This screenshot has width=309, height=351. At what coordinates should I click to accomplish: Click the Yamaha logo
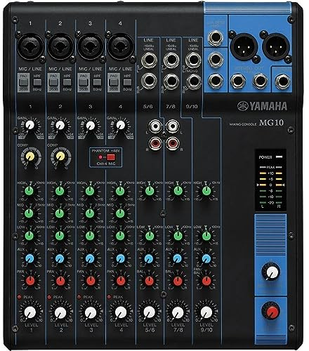(262, 106)
